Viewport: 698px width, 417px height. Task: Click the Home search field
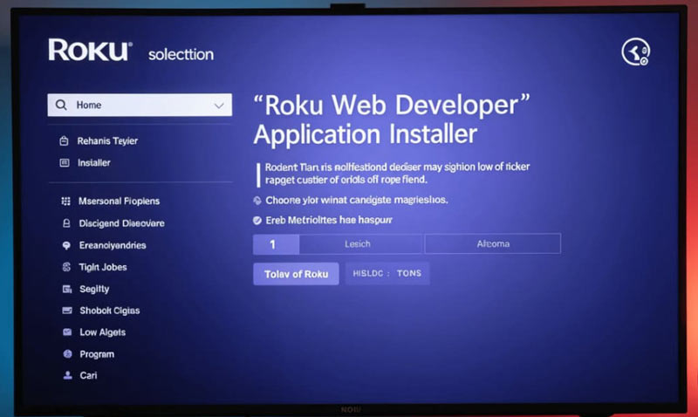(x=140, y=105)
